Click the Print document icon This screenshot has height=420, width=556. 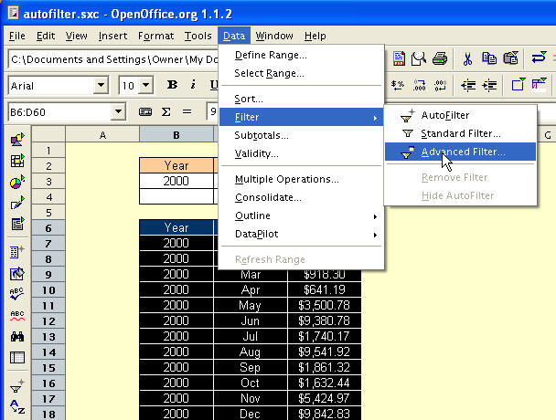coord(440,58)
